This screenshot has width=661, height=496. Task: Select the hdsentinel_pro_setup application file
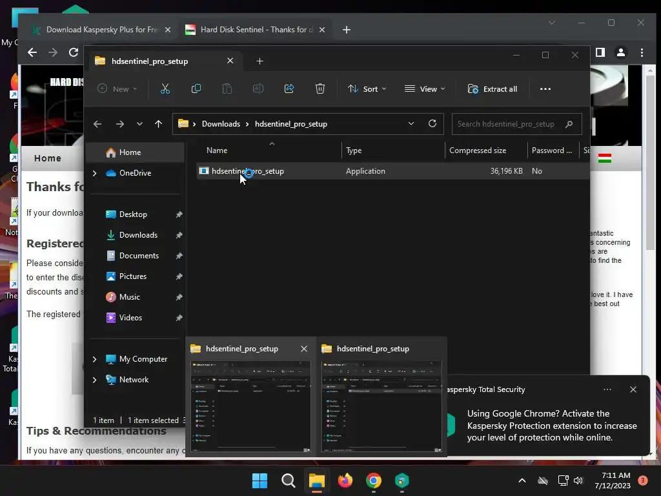pyautogui.click(x=393, y=170)
